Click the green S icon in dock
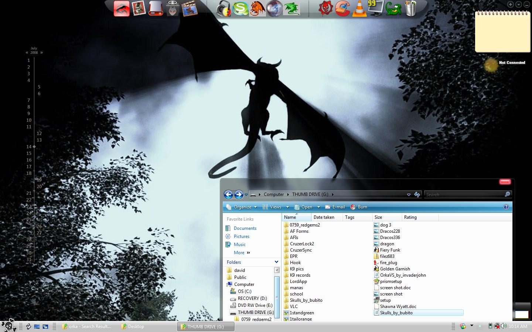 (240, 8)
